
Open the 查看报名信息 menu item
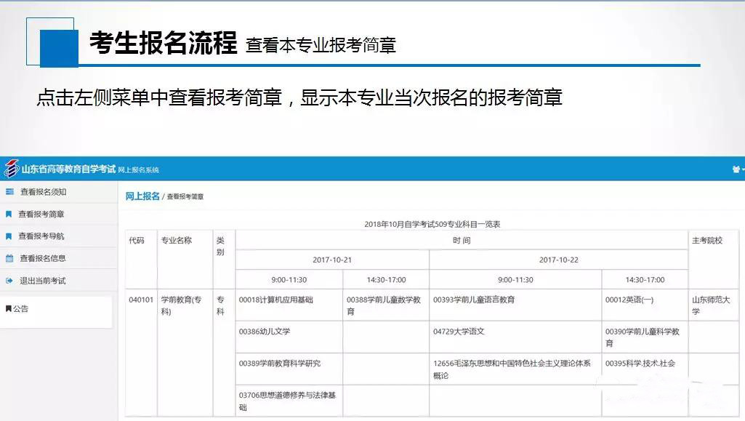coord(44,257)
